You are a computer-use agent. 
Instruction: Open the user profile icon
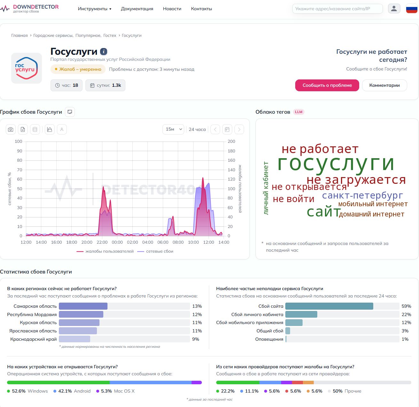coord(394,9)
